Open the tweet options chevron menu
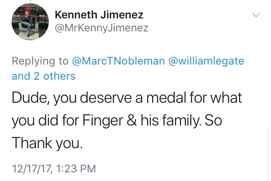The width and height of the screenshot is (271, 181). (x=256, y=15)
